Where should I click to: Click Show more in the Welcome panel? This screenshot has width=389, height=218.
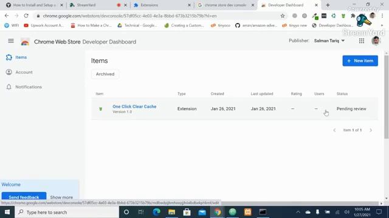pos(61,197)
